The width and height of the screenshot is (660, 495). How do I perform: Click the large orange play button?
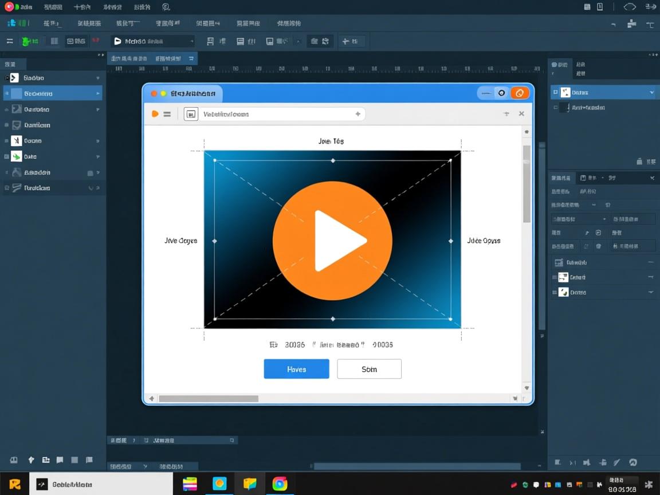pyautogui.click(x=332, y=240)
